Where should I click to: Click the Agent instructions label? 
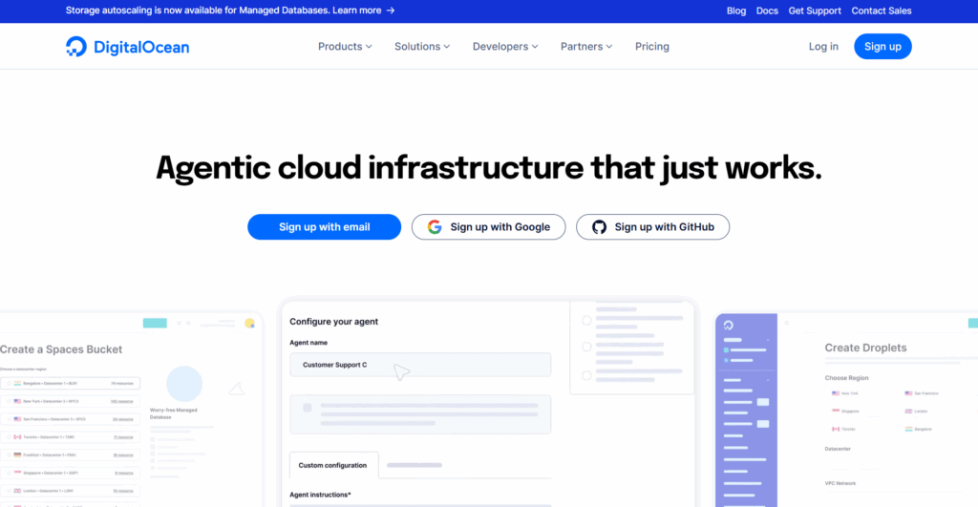320,495
